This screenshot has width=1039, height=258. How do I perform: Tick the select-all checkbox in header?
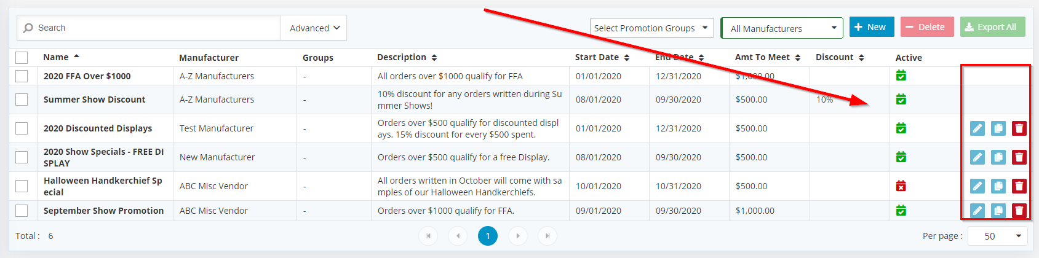click(22, 58)
